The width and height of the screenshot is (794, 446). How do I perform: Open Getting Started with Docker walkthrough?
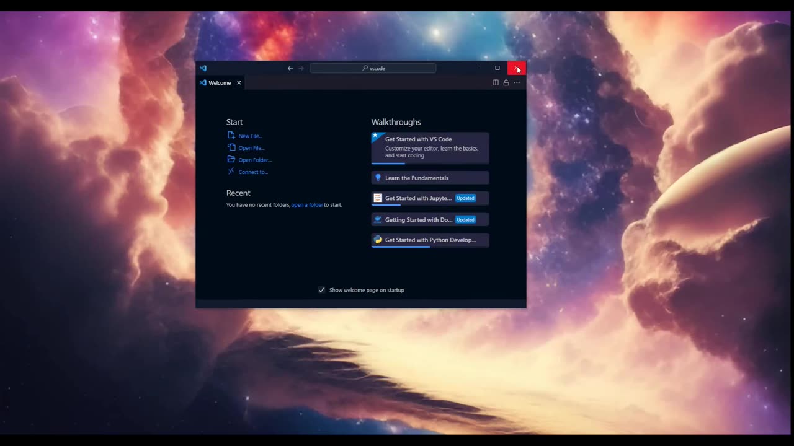pyautogui.click(x=430, y=219)
